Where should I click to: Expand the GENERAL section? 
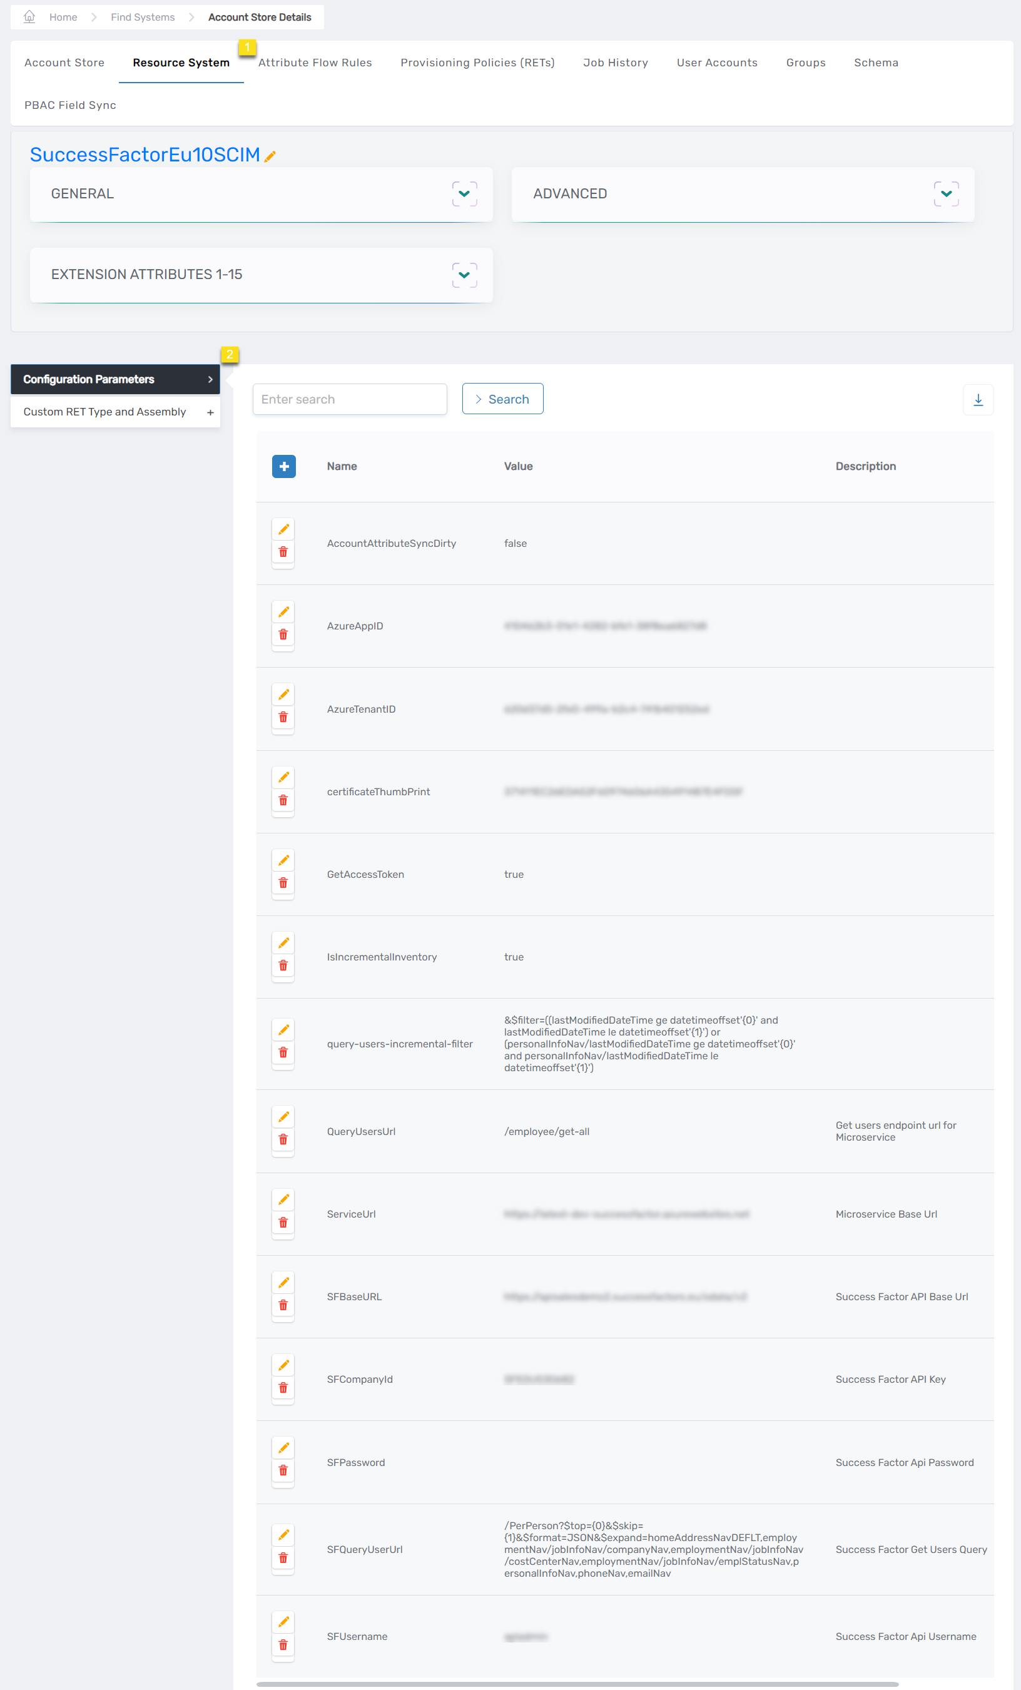pos(464,194)
